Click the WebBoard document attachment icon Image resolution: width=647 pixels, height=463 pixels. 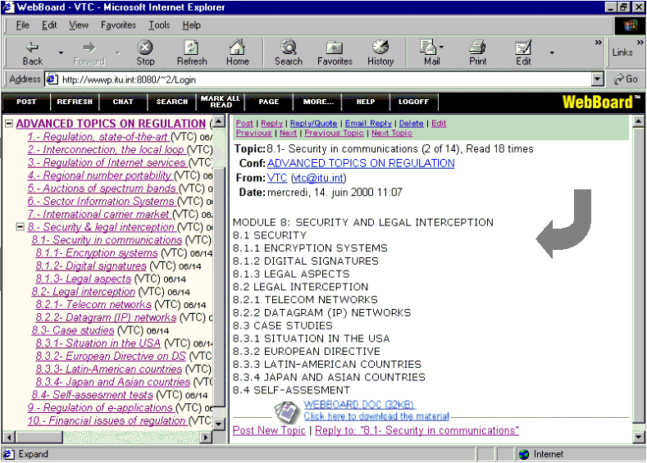pyautogui.click(x=287, y=411)
